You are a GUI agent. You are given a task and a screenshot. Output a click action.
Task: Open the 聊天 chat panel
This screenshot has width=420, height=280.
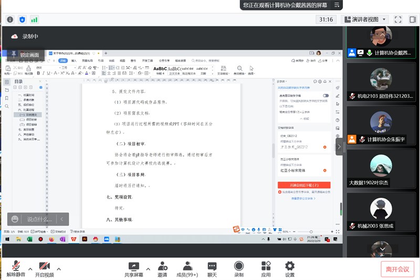point(212,266)
